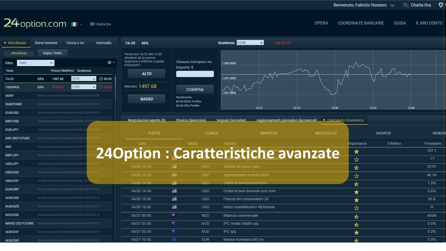
Task: Switch to the Breve termine tab
Action: coord(46,43)
